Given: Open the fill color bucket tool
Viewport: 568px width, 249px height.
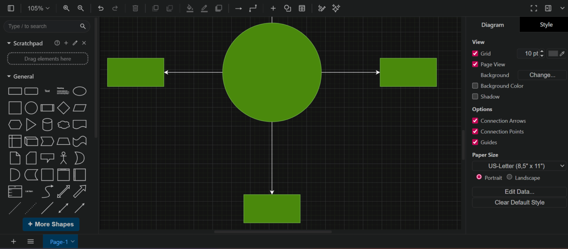Looking at the screenshot, I should point(189,8).
